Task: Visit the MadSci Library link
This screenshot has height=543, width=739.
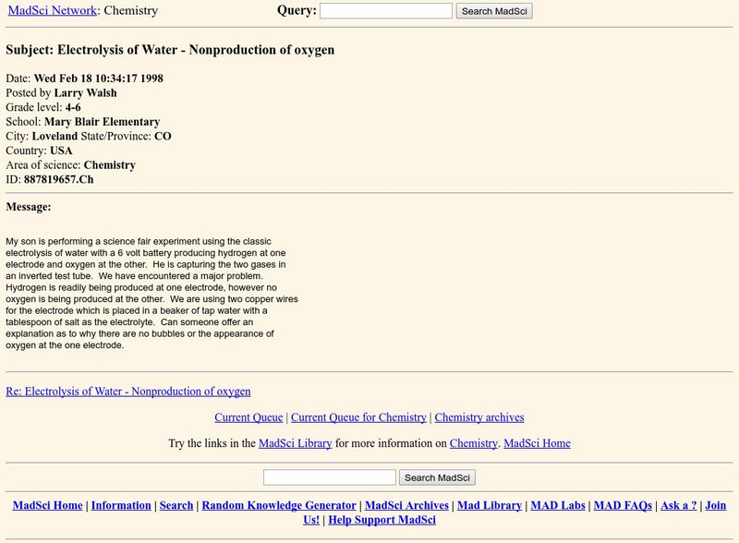Action: tap(295, 443)
